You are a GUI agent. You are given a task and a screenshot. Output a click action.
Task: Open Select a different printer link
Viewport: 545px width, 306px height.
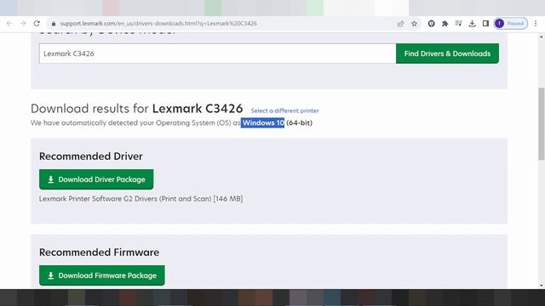click(284, 110)
